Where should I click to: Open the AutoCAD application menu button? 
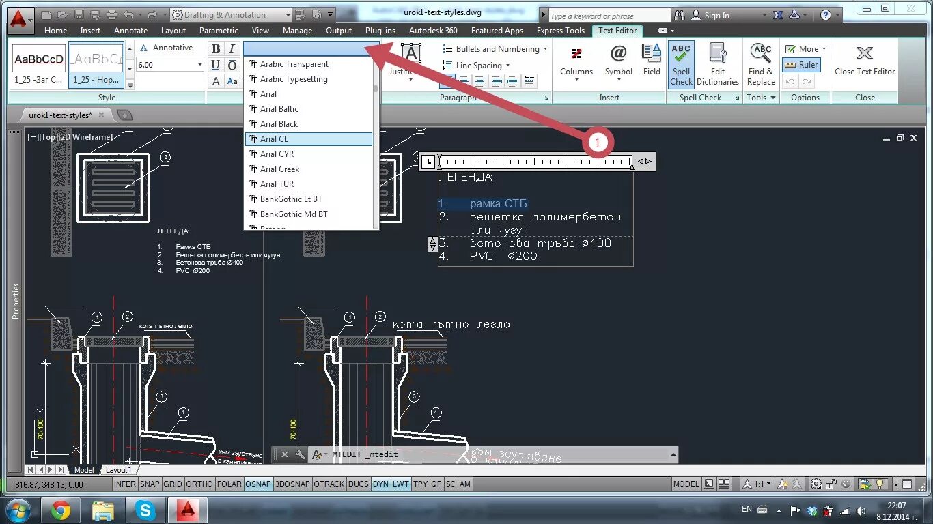pyautogui.click(x=20, y=18)
